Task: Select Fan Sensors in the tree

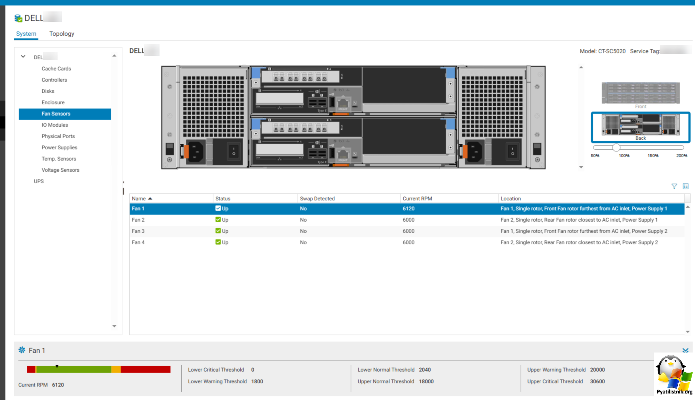Action: (65, 114)
